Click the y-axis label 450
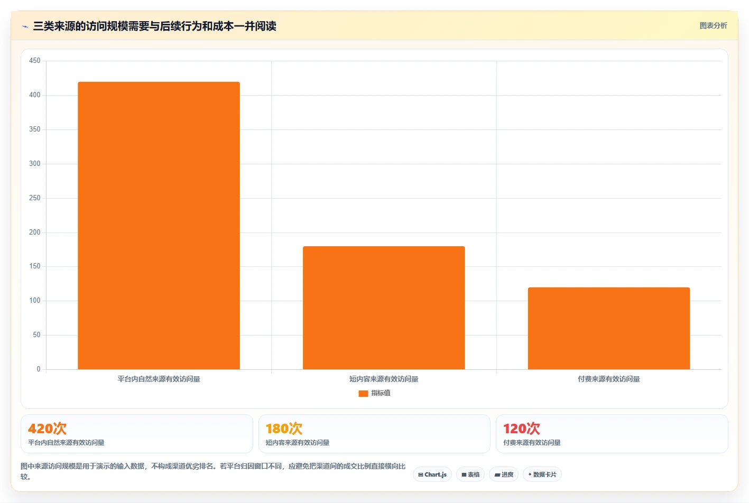Viewport: 749px width, 503px height. (35, 61)
